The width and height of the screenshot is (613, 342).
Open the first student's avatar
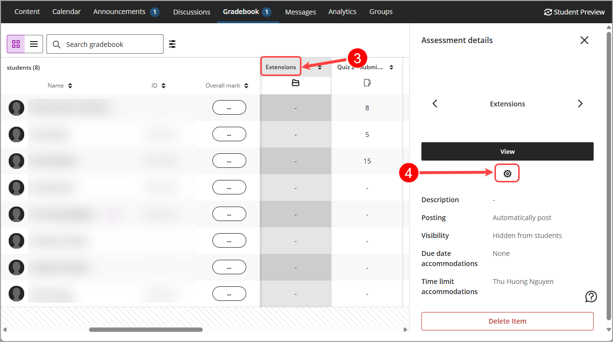coord(16,108)
